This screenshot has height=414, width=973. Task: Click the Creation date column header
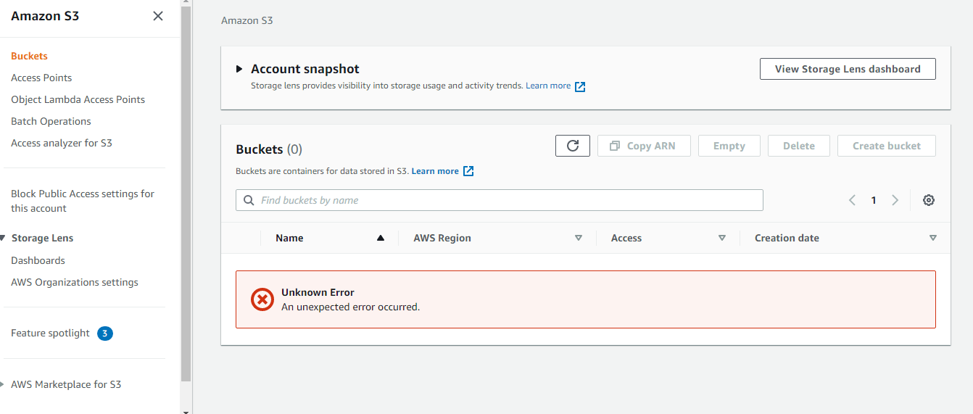pyautogui.click(x=787, y=238)
